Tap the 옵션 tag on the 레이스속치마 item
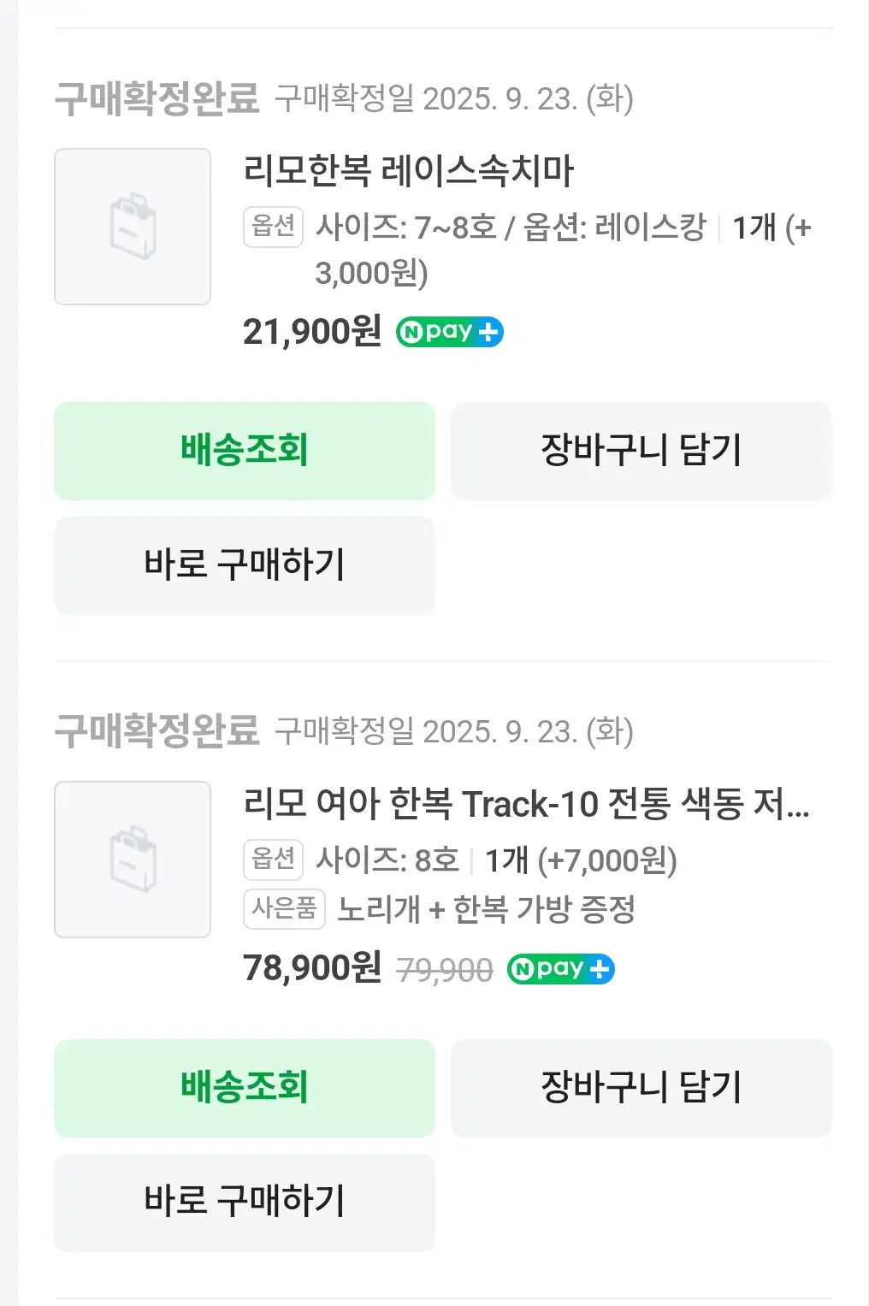 [274, 227]
